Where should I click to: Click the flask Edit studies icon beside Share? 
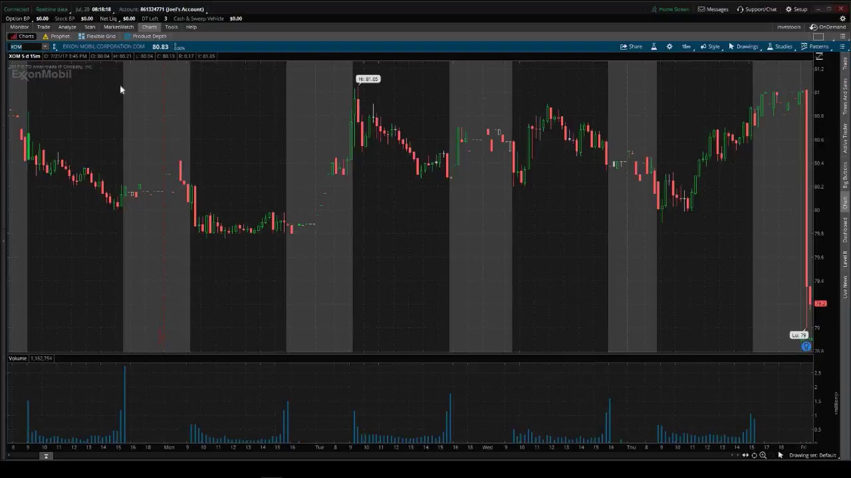[654, 46]
